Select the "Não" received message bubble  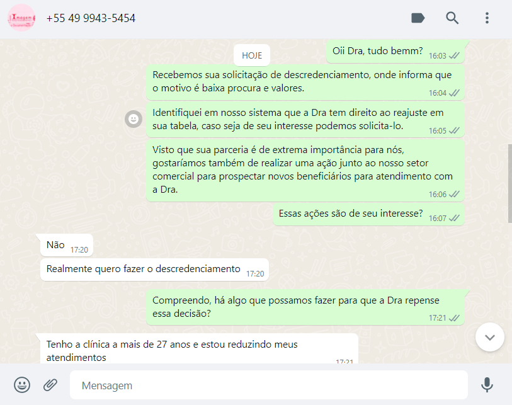click(67, 245)
